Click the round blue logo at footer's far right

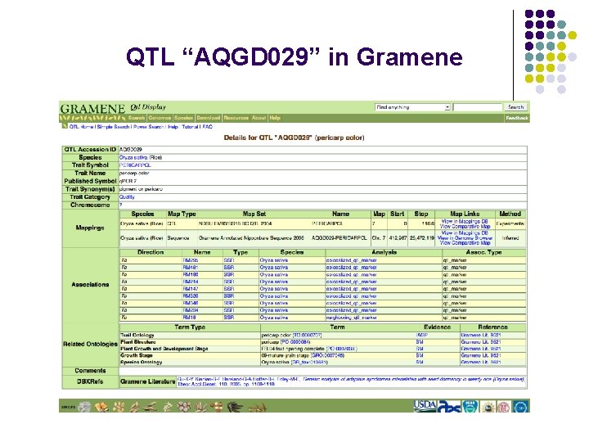tap(520, 407)
